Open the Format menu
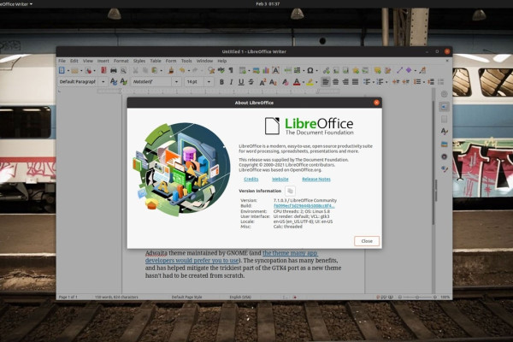Image resolution: width=513 pixels, height=342 pixels. pyautogui.click(x=121, y=61)
